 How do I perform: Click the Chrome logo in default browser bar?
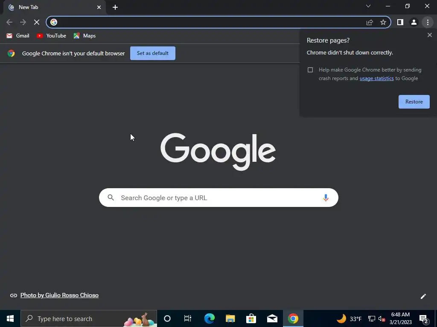click(11, 53)
